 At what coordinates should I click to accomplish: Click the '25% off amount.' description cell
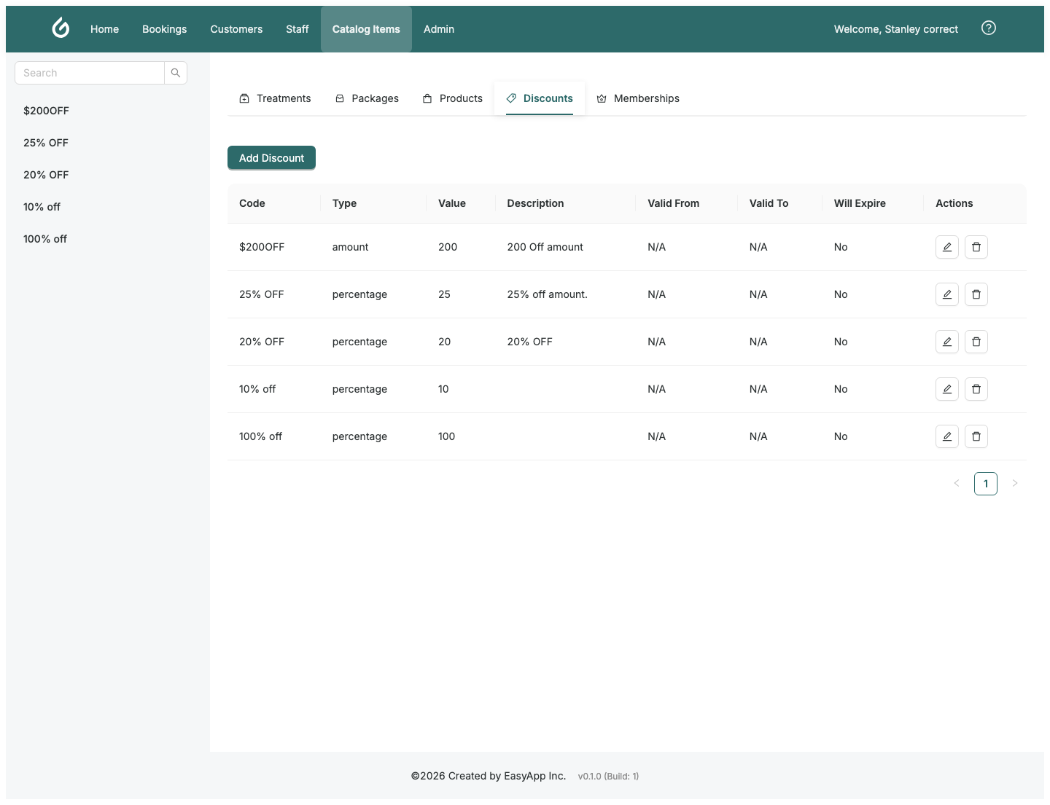pyautogui.click(x=566, y=294)
